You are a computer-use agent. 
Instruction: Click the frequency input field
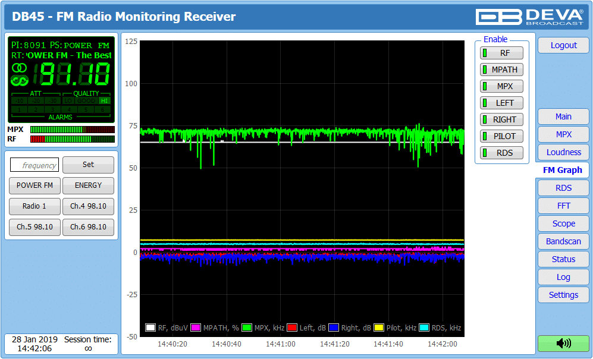point(34,165)
